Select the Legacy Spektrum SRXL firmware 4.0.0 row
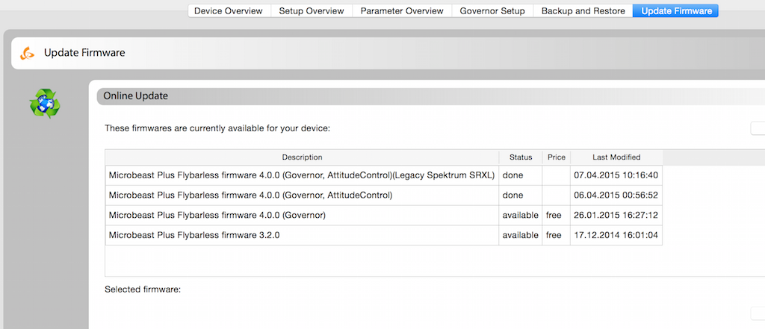The height and width of the screenshot is (329, 765). pyautogui.click(x=302, y=175)
